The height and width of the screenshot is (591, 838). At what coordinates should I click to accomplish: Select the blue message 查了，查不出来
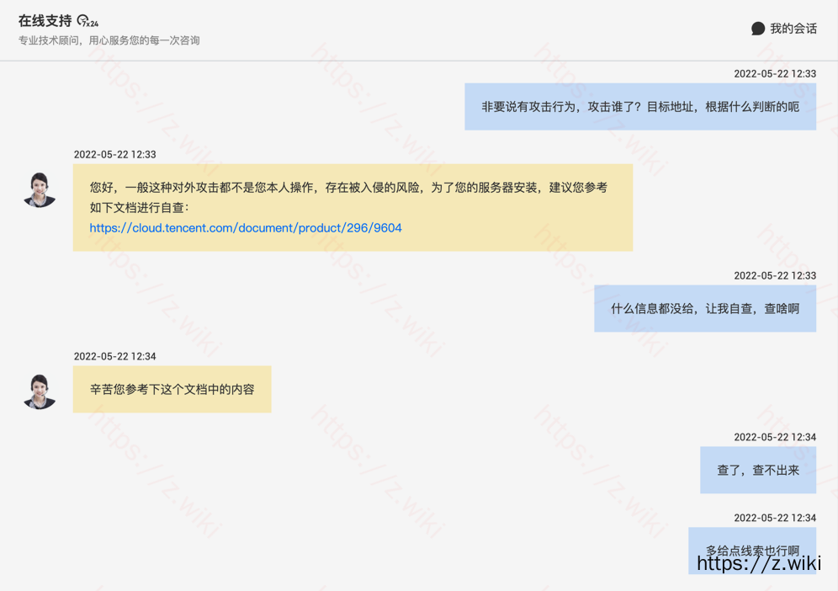[x=757, y=471]
